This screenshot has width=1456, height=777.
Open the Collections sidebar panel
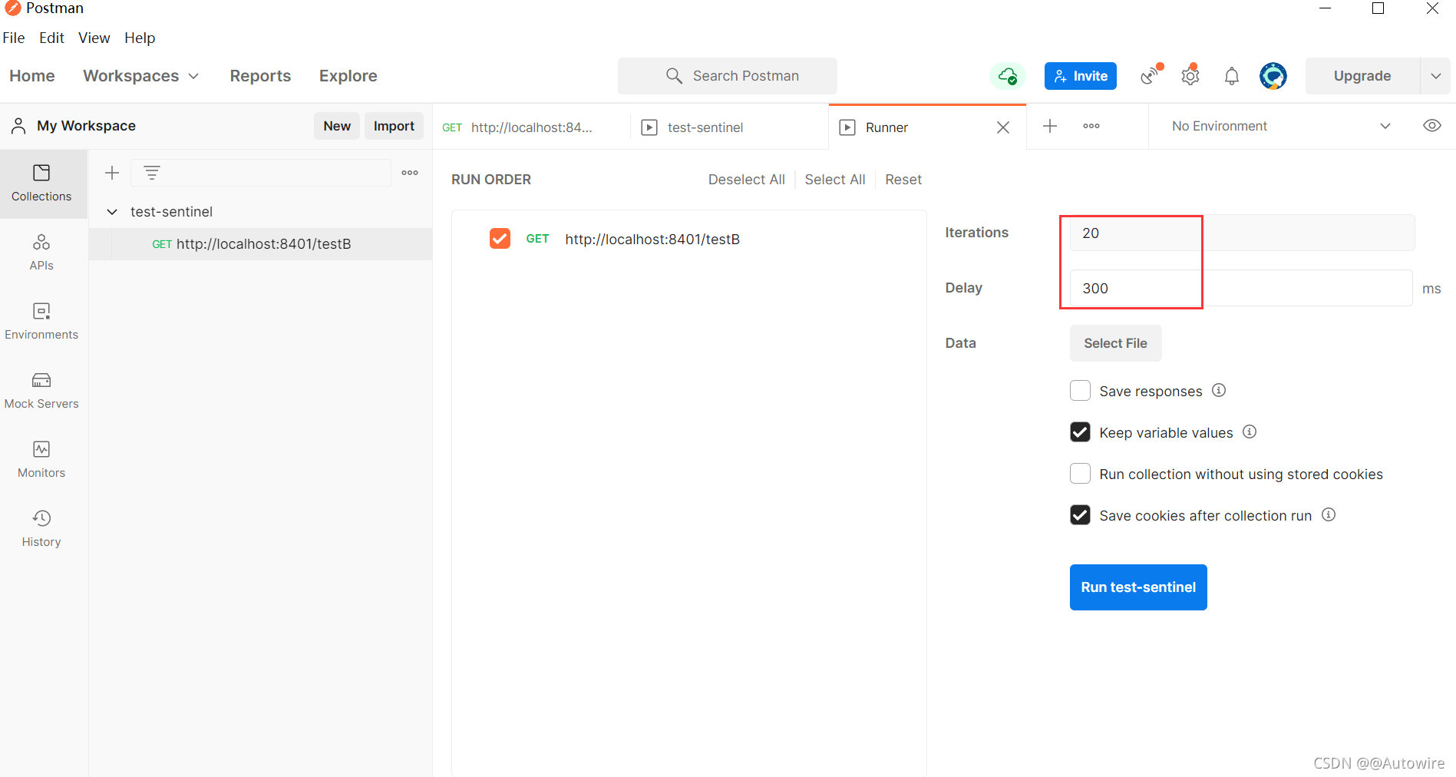click(41, 184)
